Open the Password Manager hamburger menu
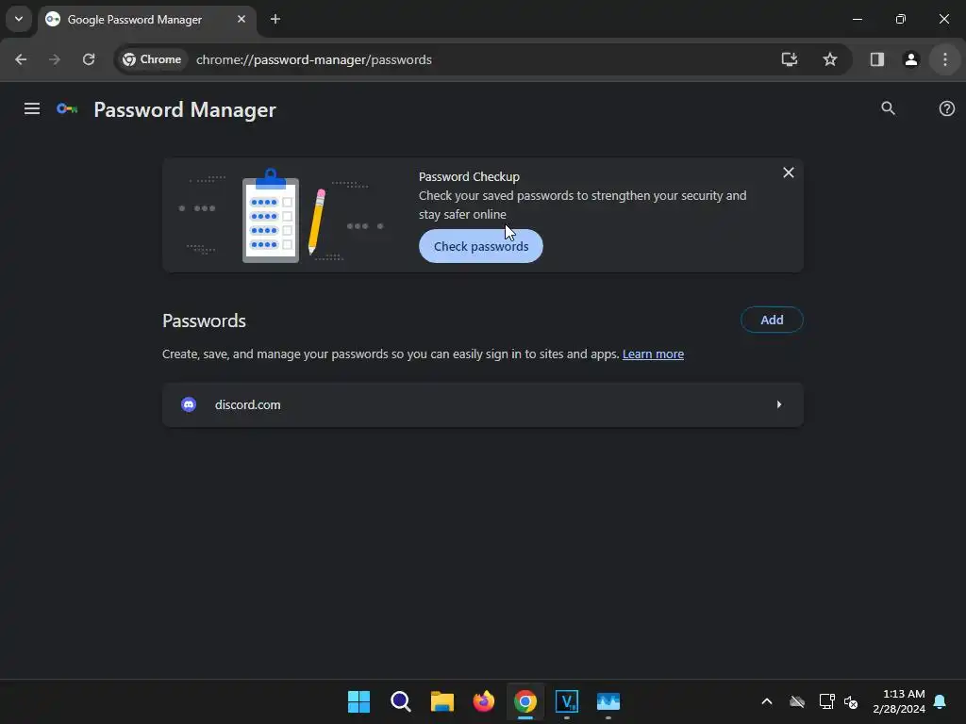The image size is (966, 724). click(x=32, y=109)
